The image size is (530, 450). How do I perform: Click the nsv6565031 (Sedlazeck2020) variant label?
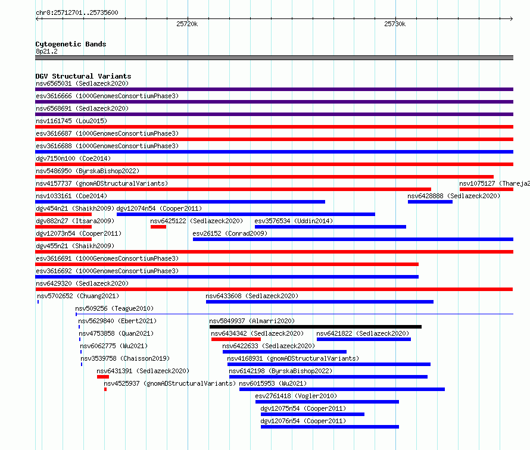click(x=82, y=83)
